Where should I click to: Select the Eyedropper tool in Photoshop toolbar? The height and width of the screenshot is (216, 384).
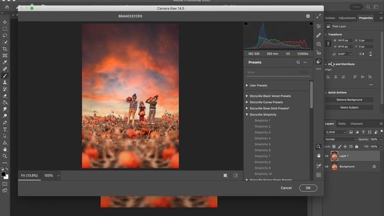pos(5,62)
